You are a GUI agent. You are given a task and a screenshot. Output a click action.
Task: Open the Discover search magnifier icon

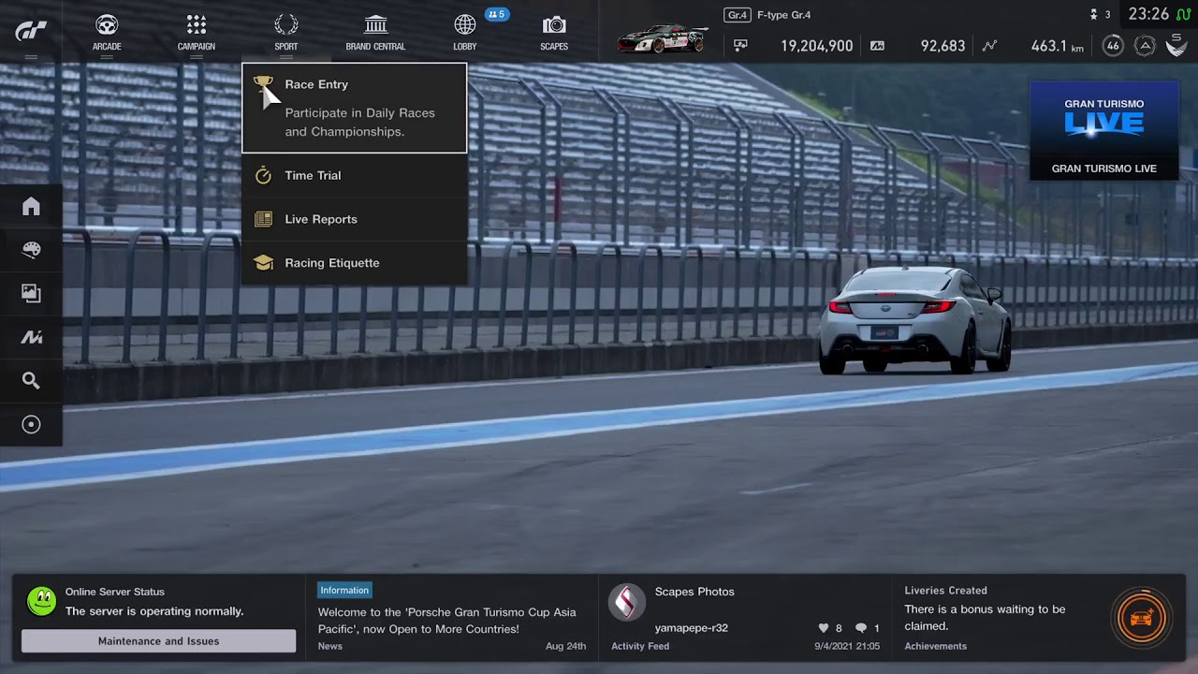31,381
